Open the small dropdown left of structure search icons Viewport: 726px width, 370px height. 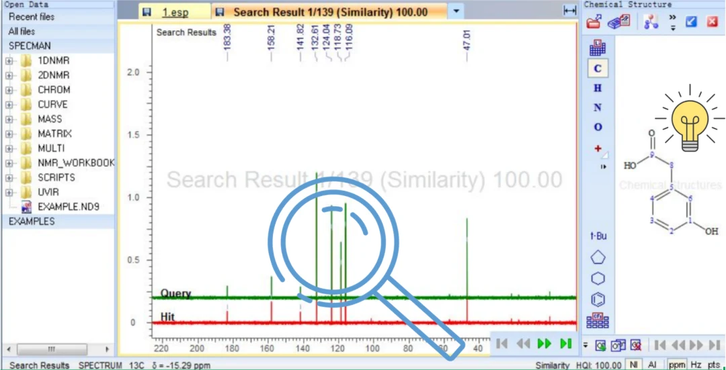point(586,345)
